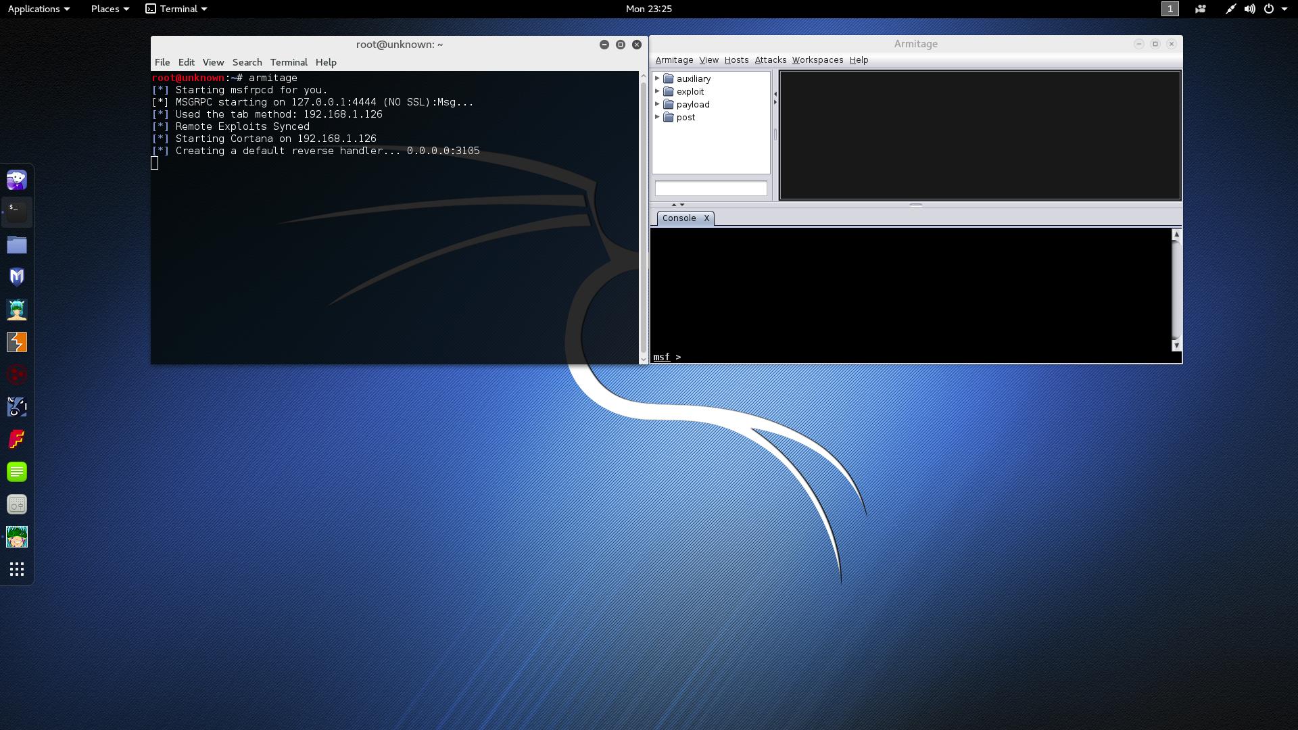Open the Tweak Tool dock icon
The height and width of the screenshot is (730, 1298).
tap(17, 504)
